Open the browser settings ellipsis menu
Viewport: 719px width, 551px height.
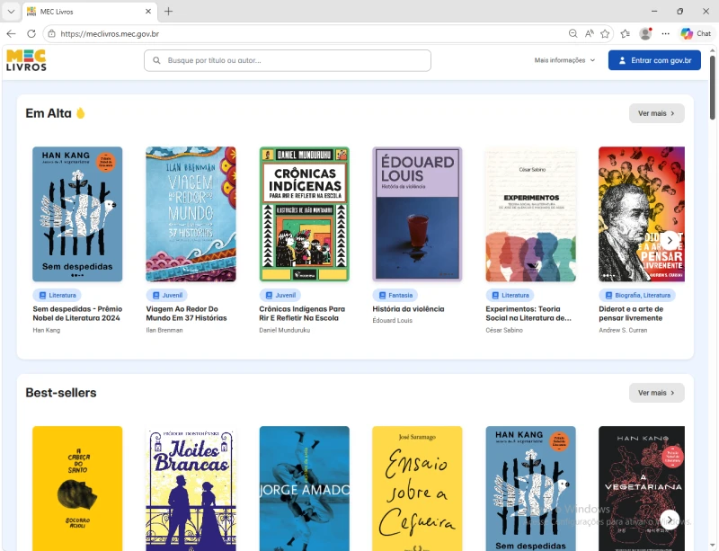coord(666,33)
